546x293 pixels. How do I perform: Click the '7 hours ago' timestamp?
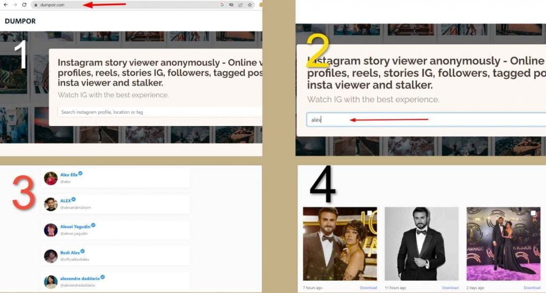(312, 288)
